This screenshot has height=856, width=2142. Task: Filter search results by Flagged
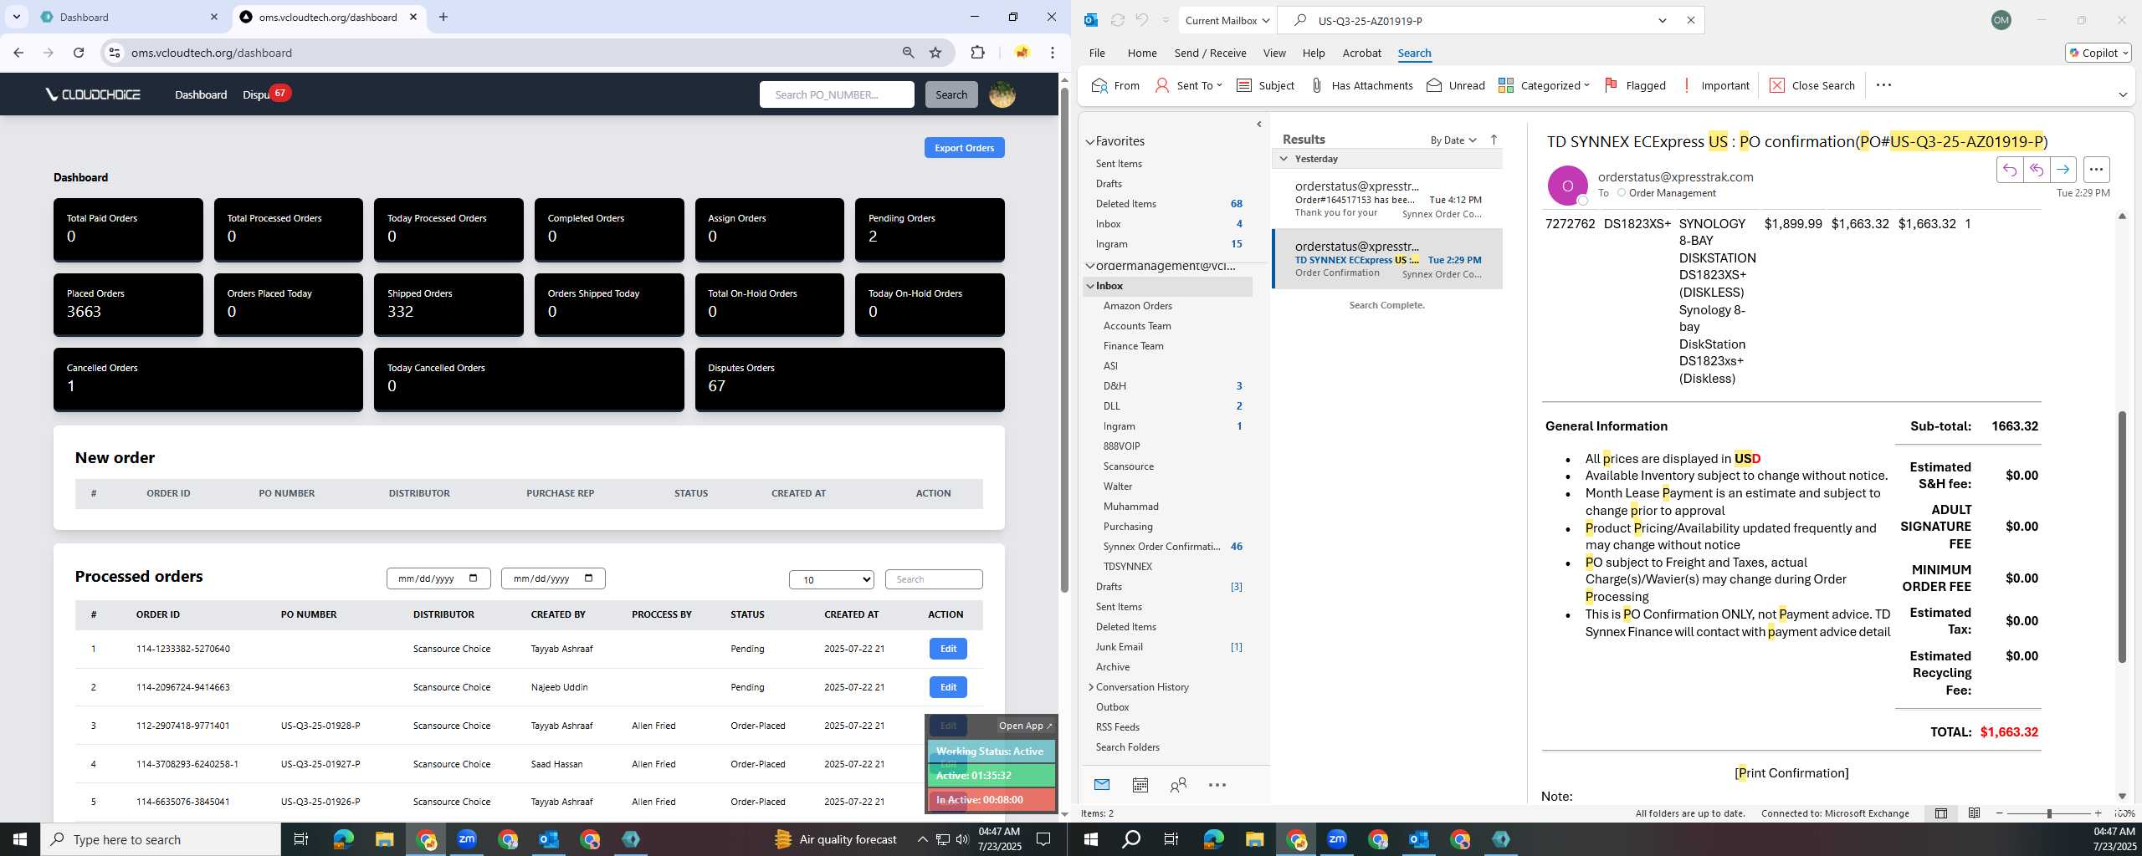pyautogui.click(x=1635, y=85)
